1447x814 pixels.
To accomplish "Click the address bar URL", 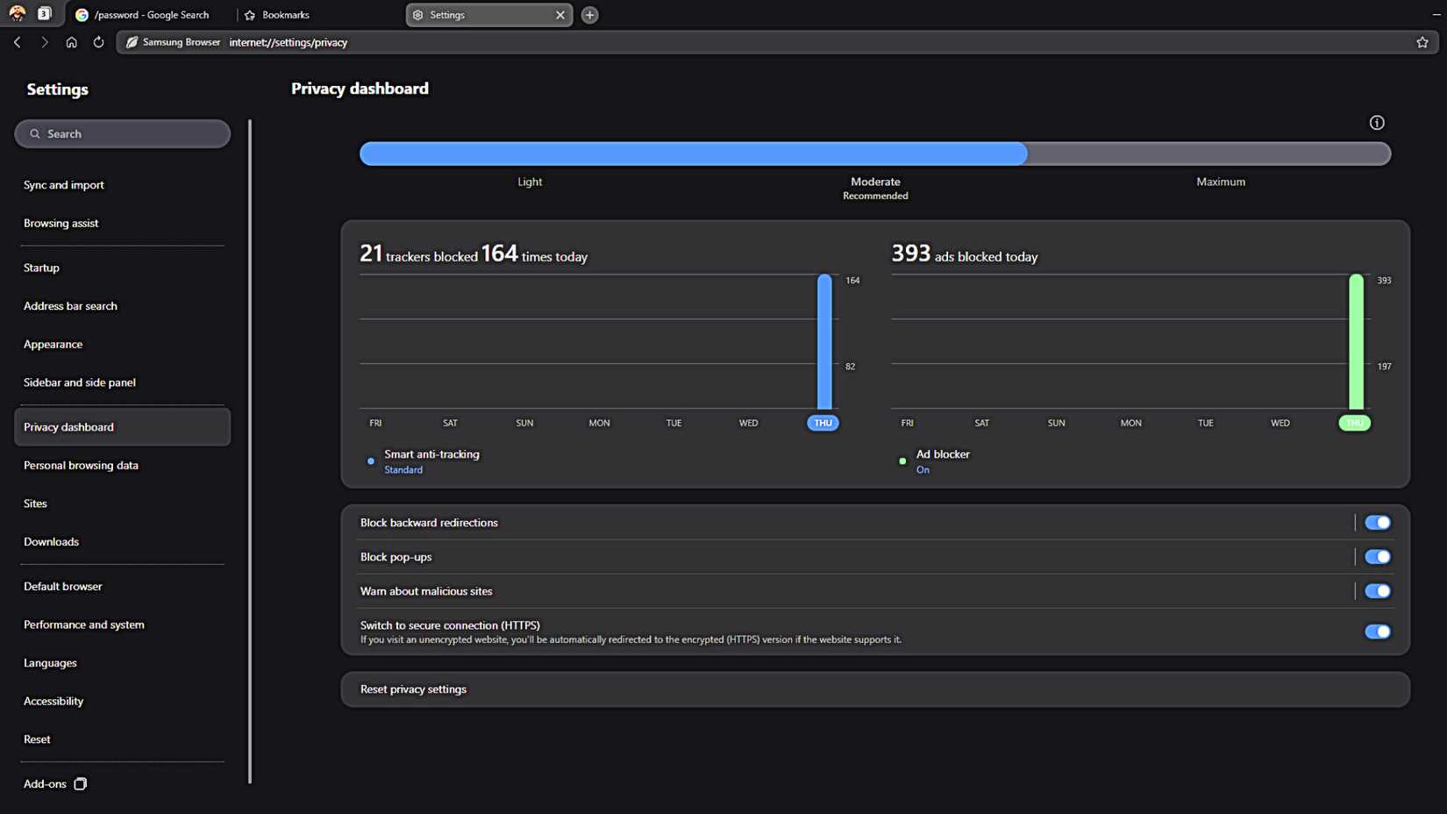I will click(289, 42).
